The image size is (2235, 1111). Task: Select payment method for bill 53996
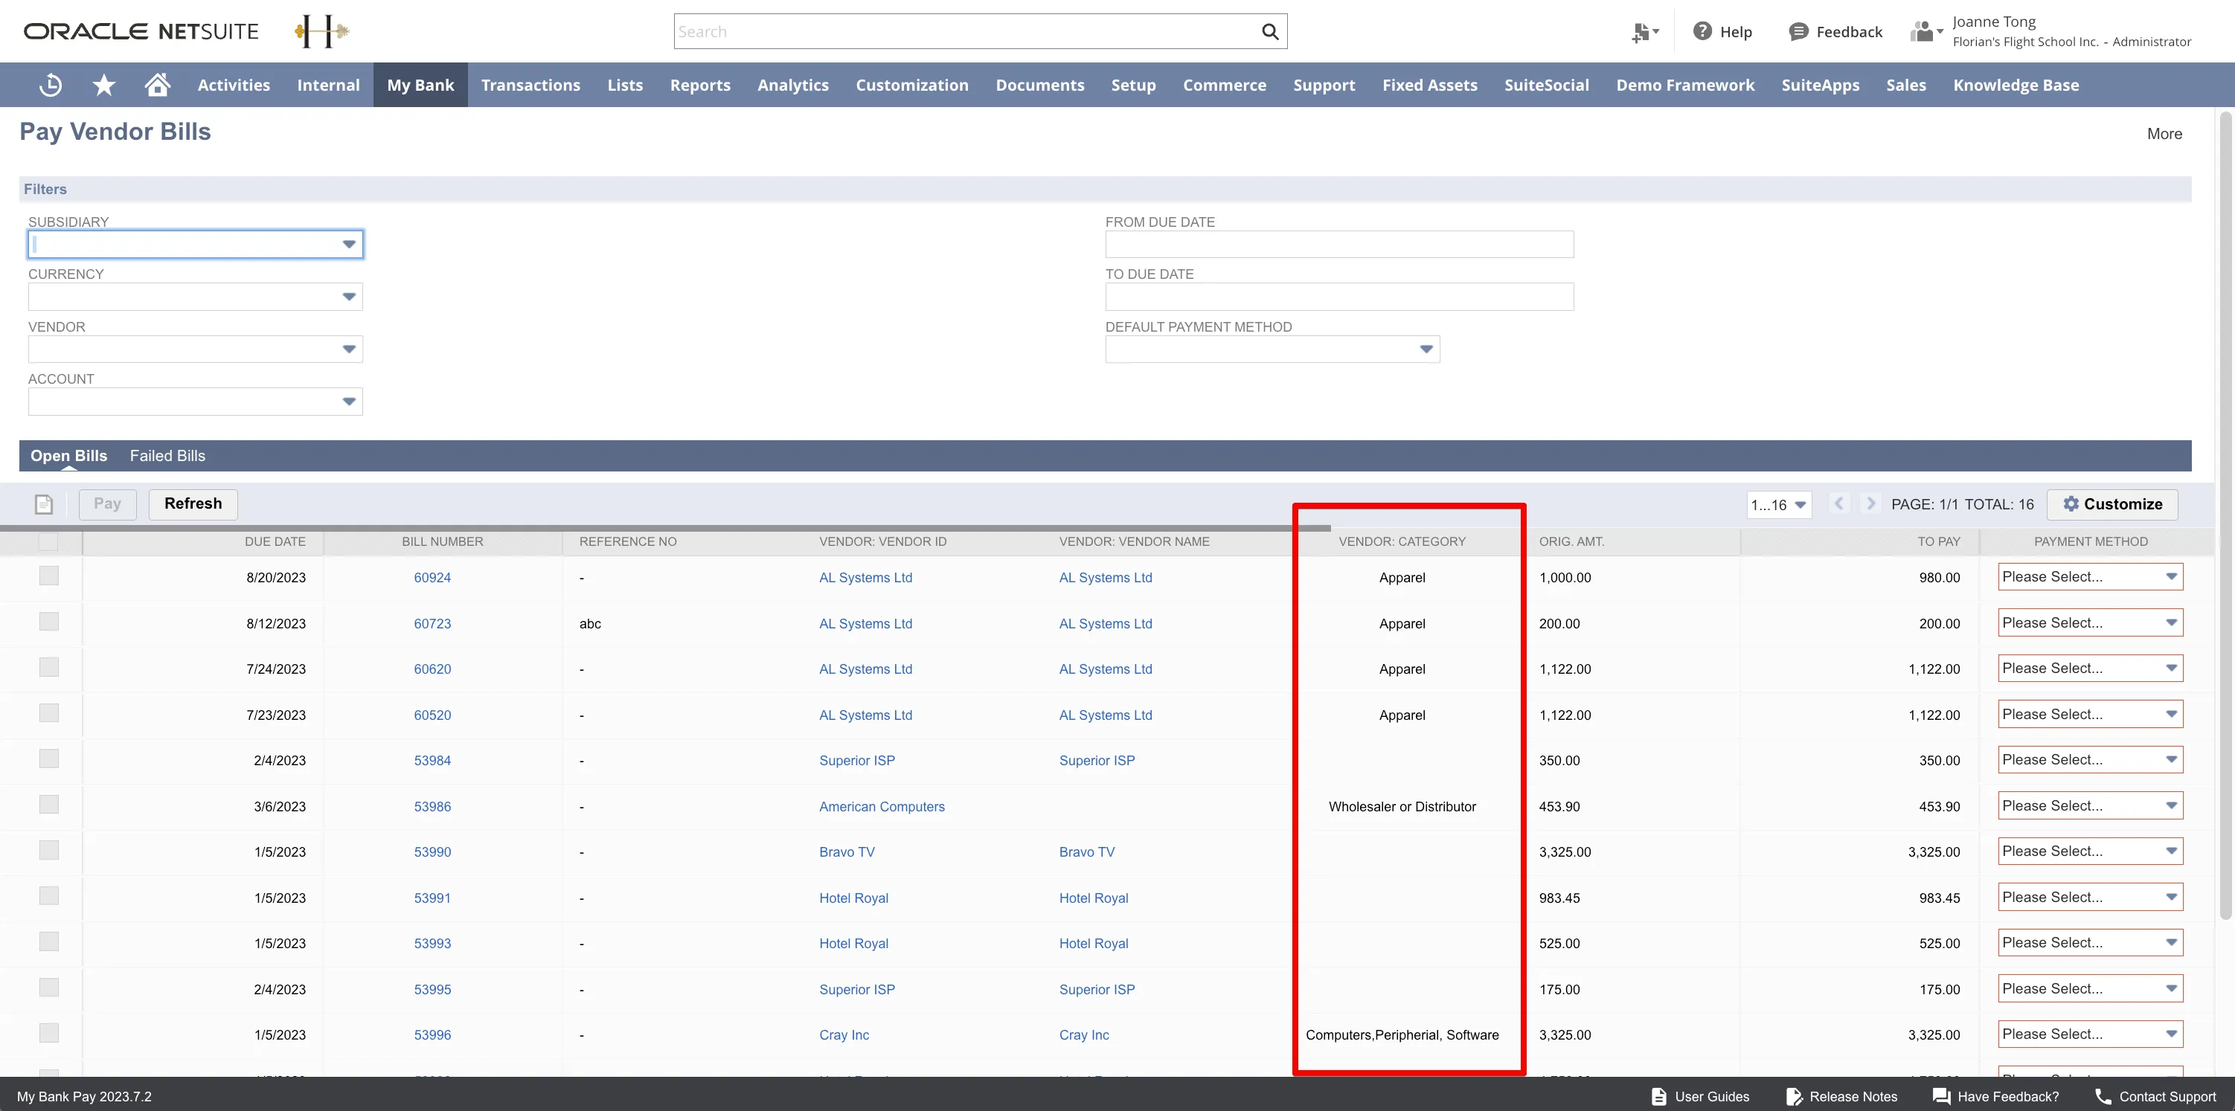pos(2090,1034)
